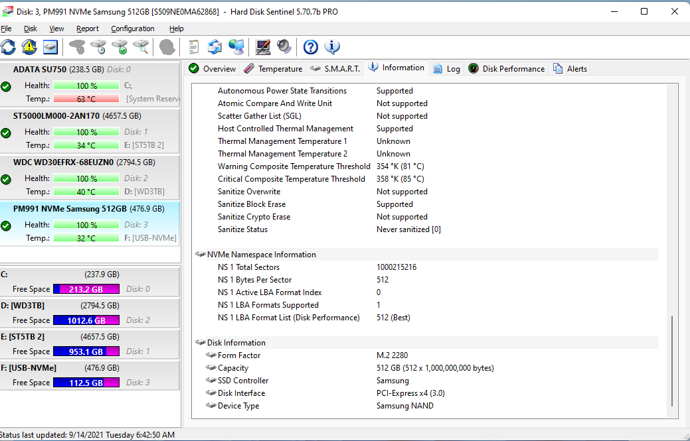
Task: Open the Help menu
Action: point(177,29)
